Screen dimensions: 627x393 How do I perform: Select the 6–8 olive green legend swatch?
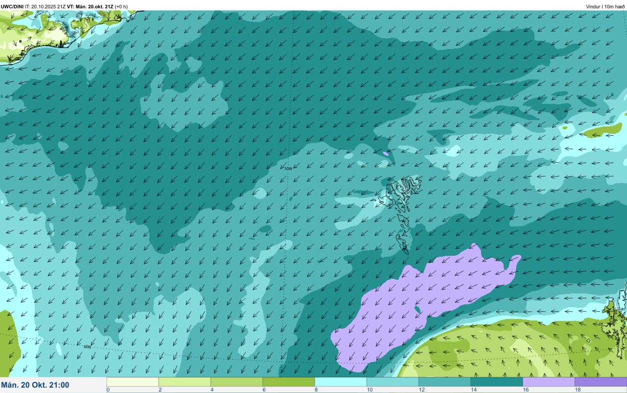coord(289,382)
